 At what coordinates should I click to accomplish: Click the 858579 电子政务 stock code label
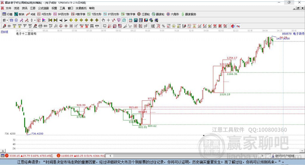point(293,34)
